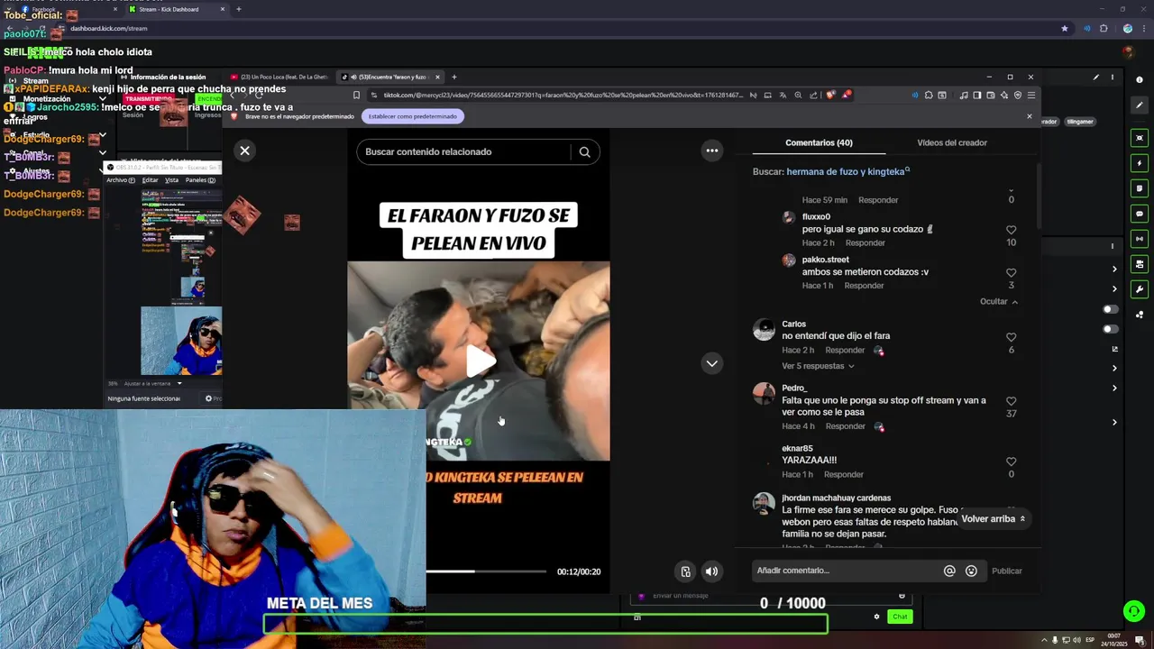Image resolution: width=1154 pixels, height=649 pixels.
Task: Click the Brave Shields lion icon
Action: [830, 95]
